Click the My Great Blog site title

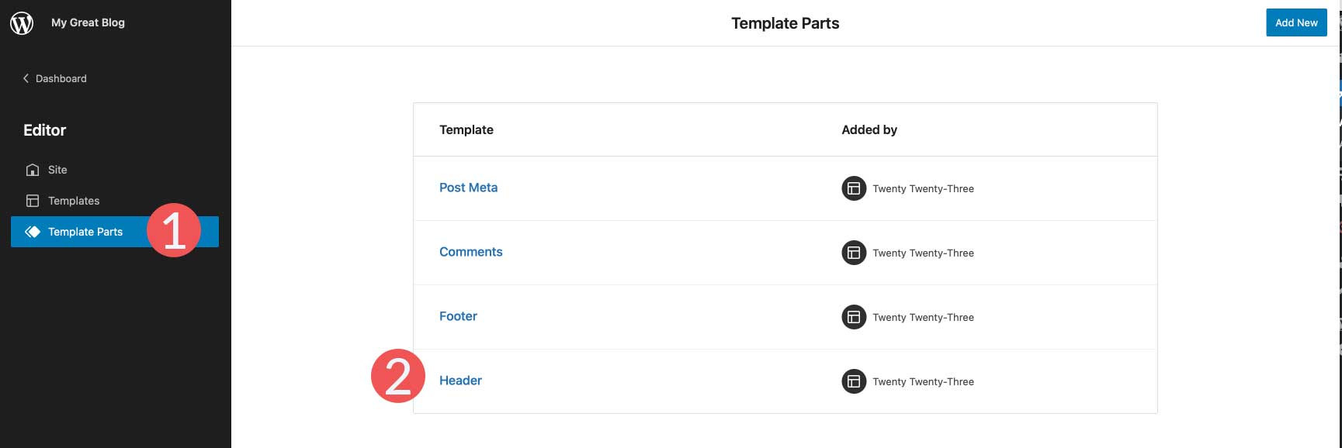88,22
